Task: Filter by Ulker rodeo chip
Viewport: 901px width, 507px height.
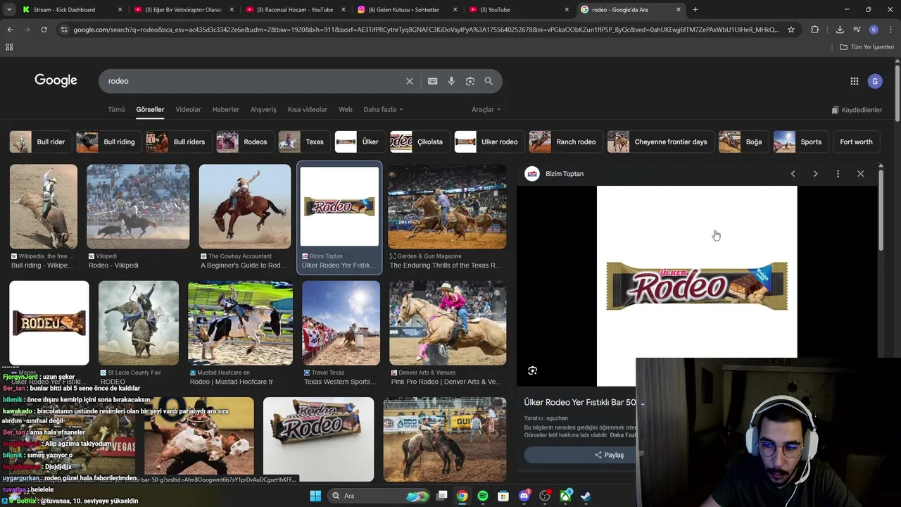Action: (489, 142)
